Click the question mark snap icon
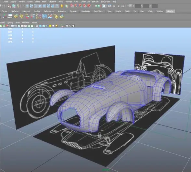The height and width of the screenshot is (172, 191). [57, 6]
